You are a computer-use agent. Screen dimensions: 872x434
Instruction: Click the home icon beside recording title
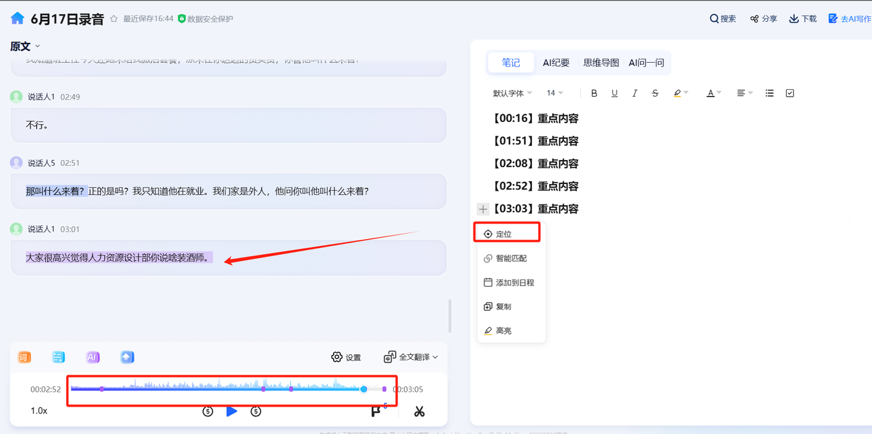(x=18, y=18)
